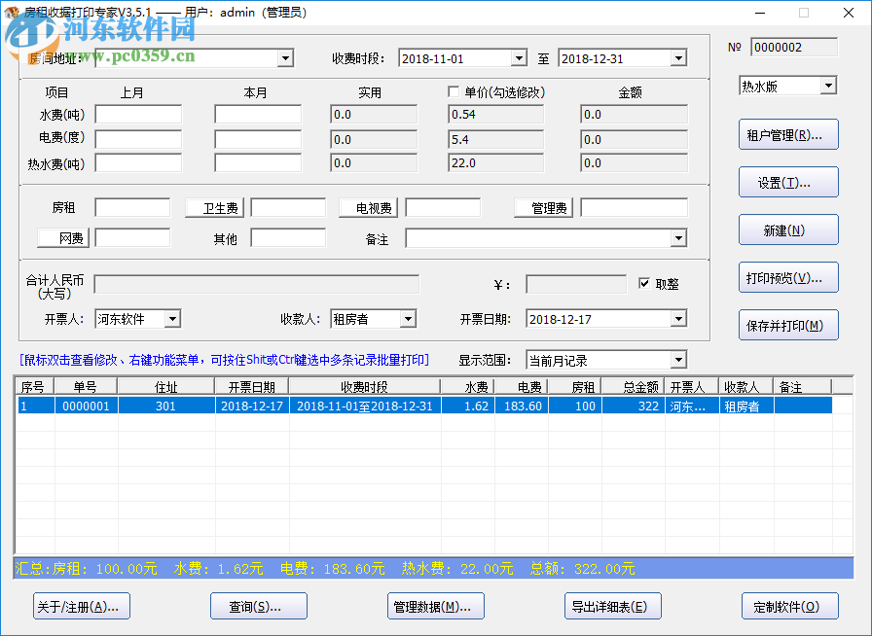Image resolution: width=872 pixels, height=636 pixels.
Task: Enable the 单价(勾选修改) checkbox
Action: point(454,90)
